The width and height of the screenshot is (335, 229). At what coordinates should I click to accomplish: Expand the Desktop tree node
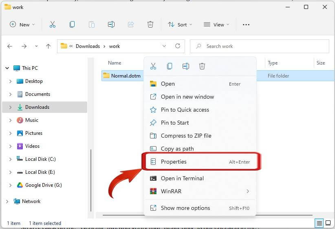point(10,81)
